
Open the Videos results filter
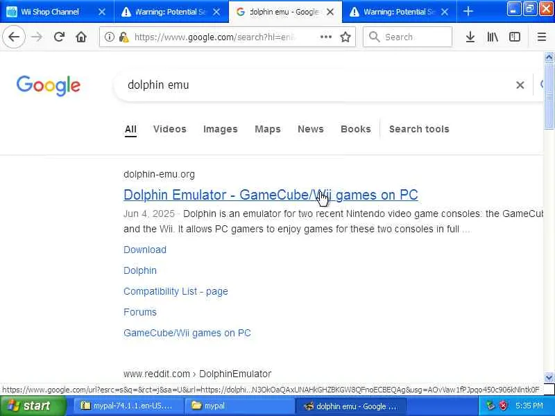point(170,129)
